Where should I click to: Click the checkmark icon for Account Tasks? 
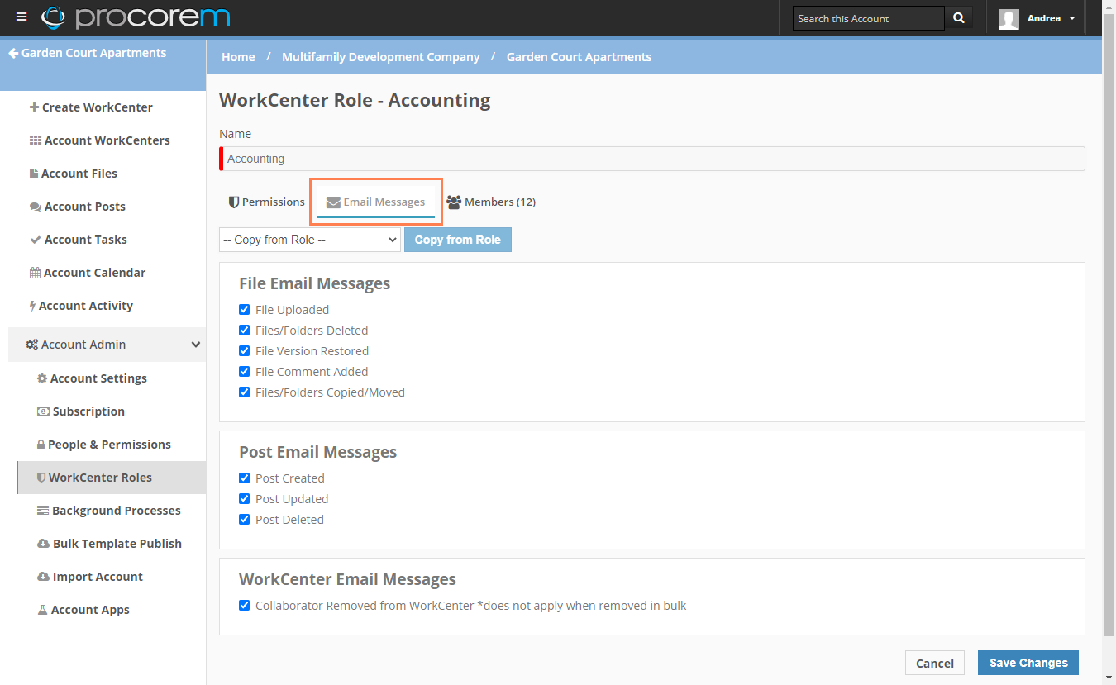click(x=36, y=240)
